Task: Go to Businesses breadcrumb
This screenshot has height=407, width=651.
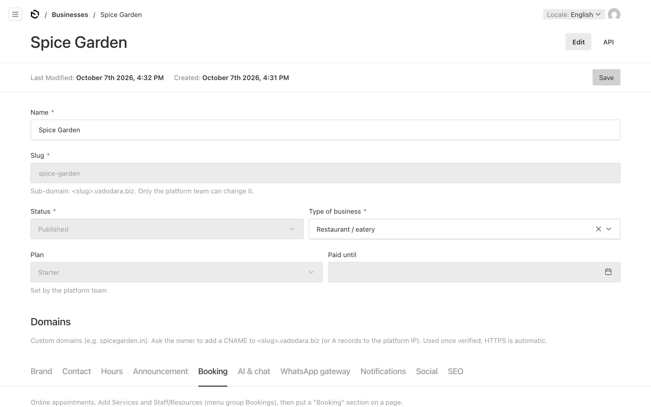Action: pos(70,15)
